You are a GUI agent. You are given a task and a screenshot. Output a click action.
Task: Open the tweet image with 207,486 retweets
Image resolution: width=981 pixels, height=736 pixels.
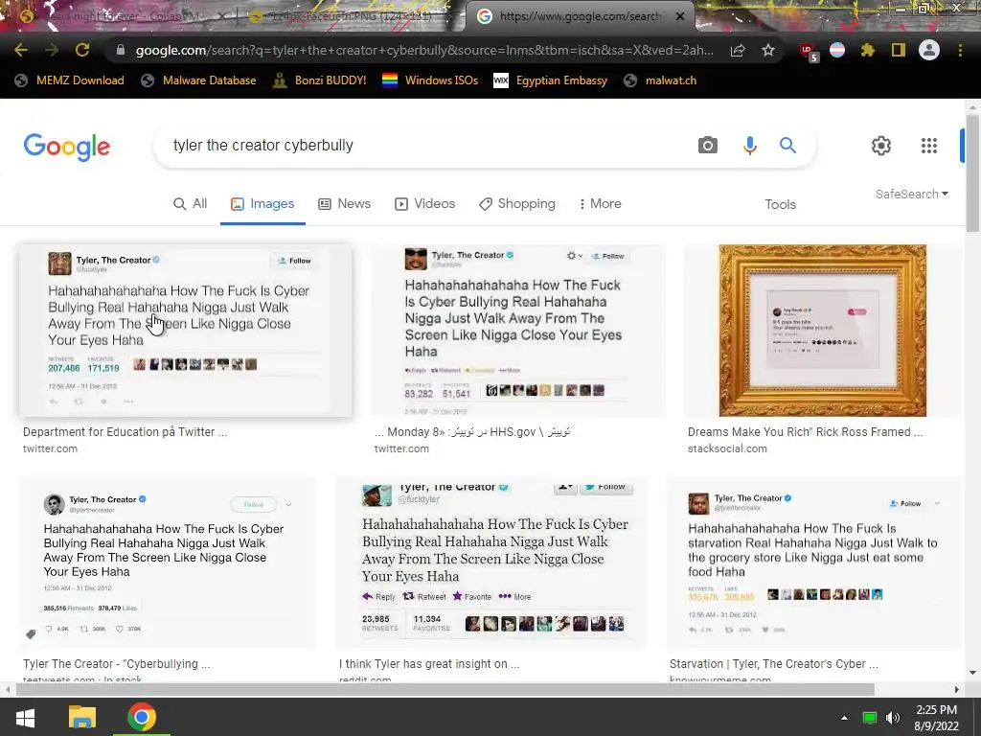(185, 330)
